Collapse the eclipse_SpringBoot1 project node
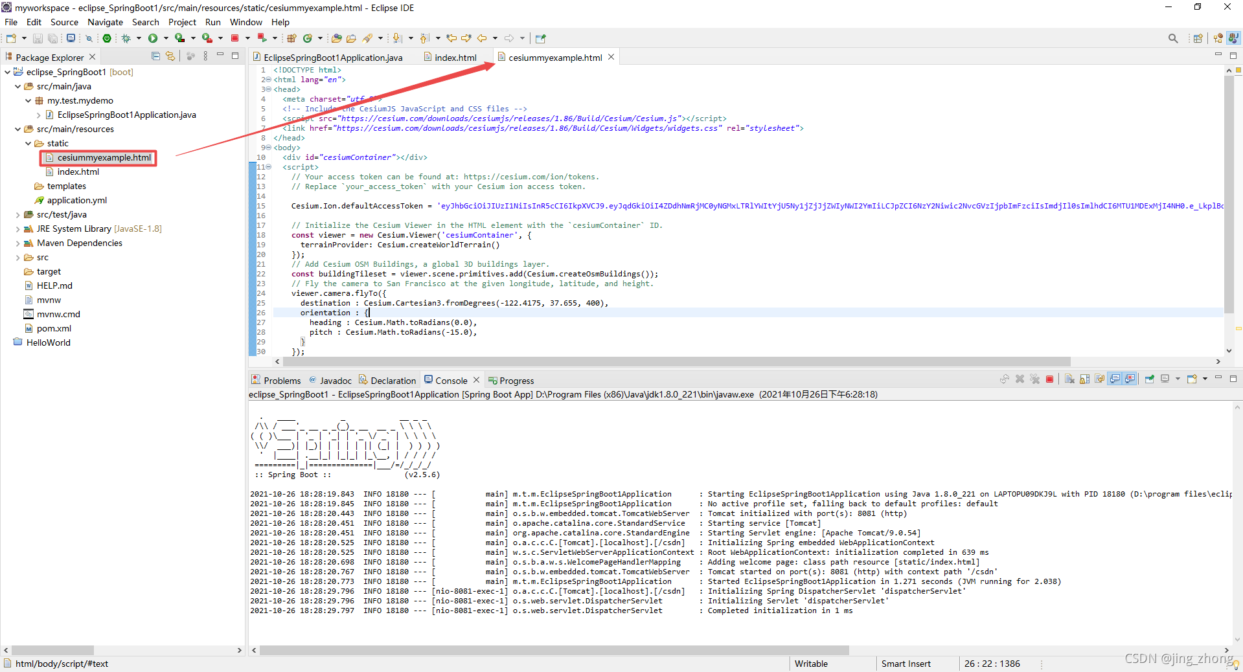The image size is (1243, 672). [7, 72]
